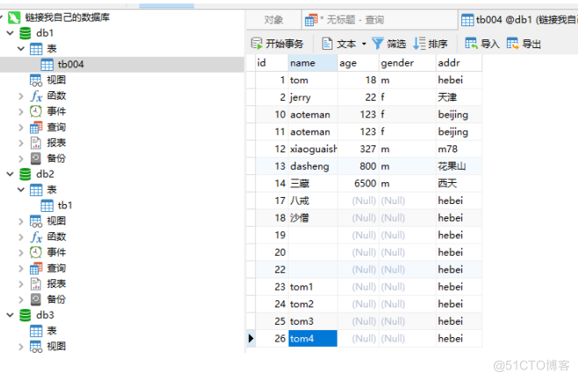Image resolution: width=578 pixels, height=380 pixels.
Task: Click the 文本 text view button
Action: (339, 44)
